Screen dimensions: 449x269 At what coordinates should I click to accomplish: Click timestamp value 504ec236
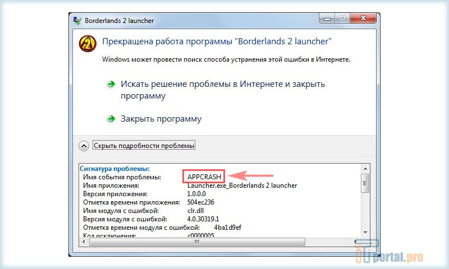(201, 202)
